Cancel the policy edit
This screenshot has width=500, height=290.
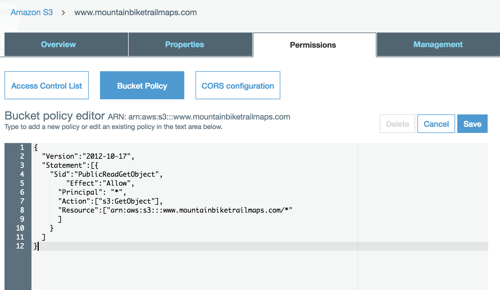[x=436, y=124]
